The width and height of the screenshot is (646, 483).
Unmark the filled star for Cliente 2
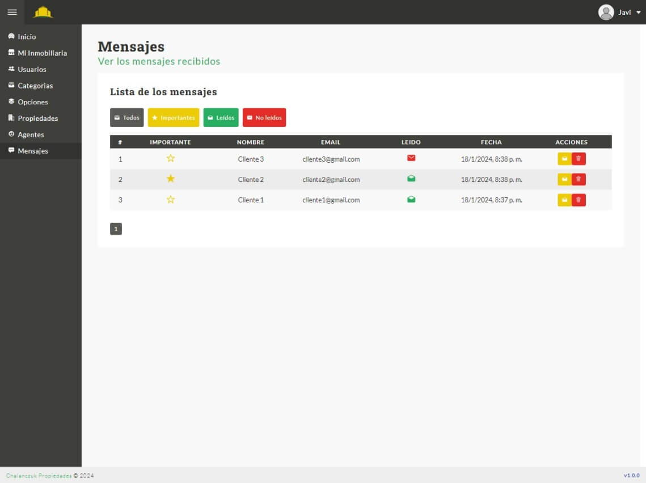pyautogui.click(x=171, y=179)
